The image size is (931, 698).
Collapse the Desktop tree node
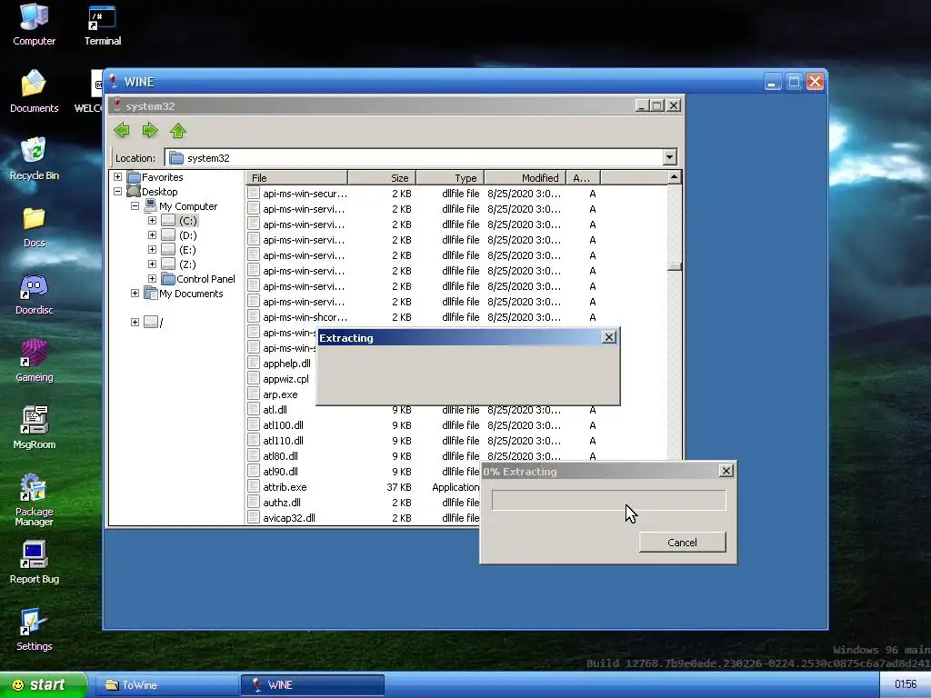pos(117,192)
